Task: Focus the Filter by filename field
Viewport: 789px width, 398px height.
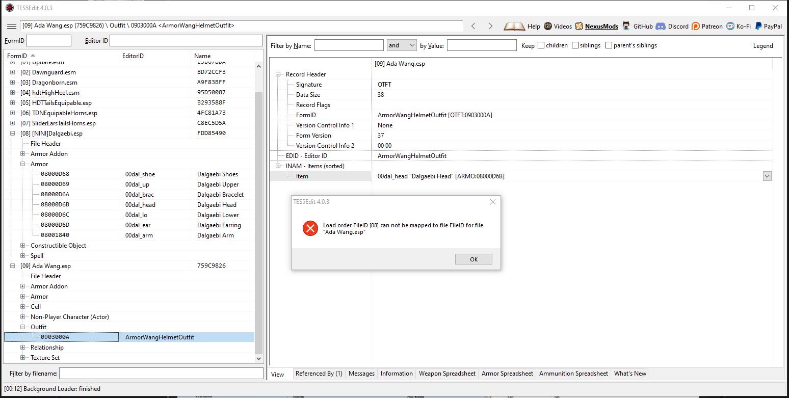Action: 161,374
